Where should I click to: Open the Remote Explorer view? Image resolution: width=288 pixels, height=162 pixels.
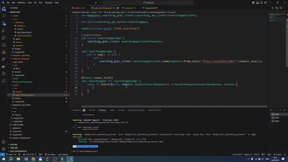[4, 45]
